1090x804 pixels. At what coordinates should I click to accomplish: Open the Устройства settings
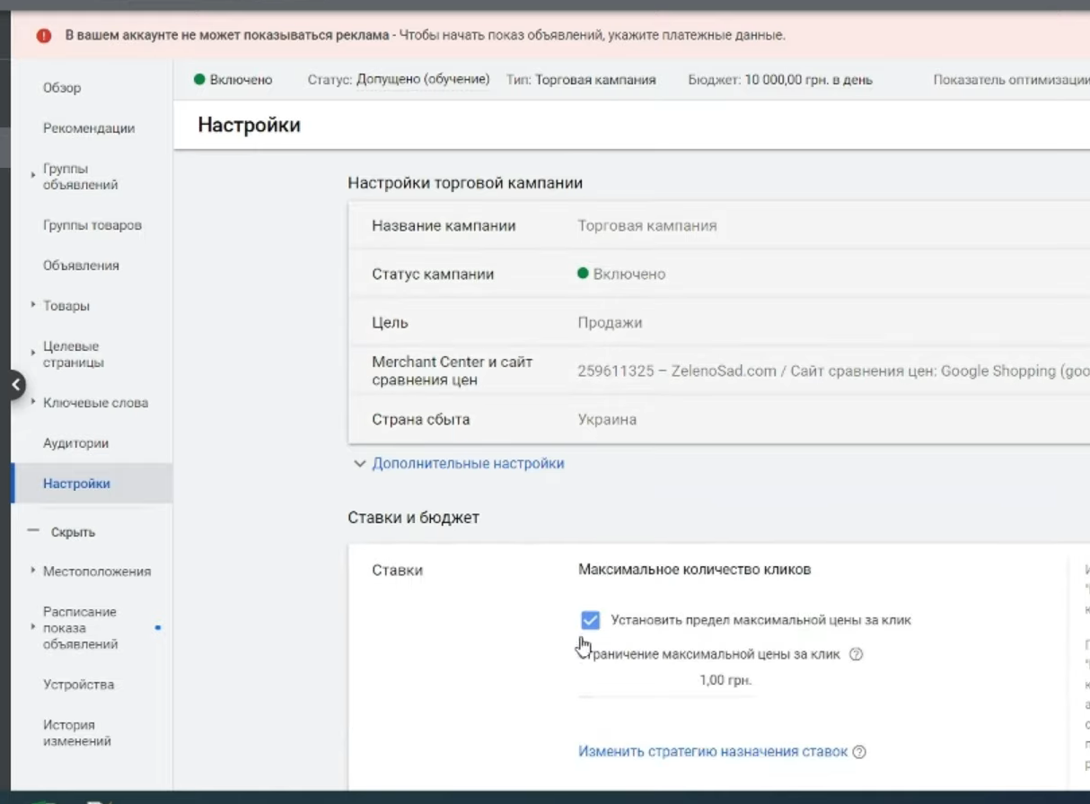pyautogui.click(x=78, y=685)
